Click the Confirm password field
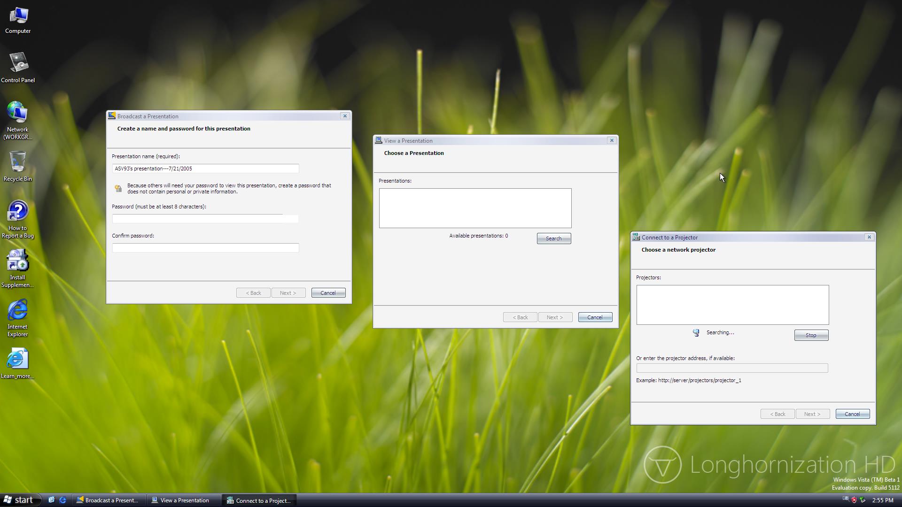902x507 pixels. (x=205, y=248)
